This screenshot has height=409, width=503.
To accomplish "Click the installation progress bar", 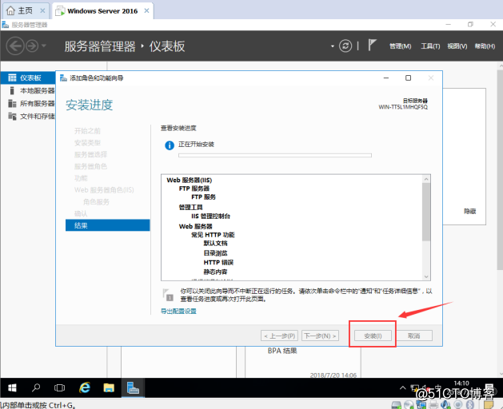I will point(275,156).
